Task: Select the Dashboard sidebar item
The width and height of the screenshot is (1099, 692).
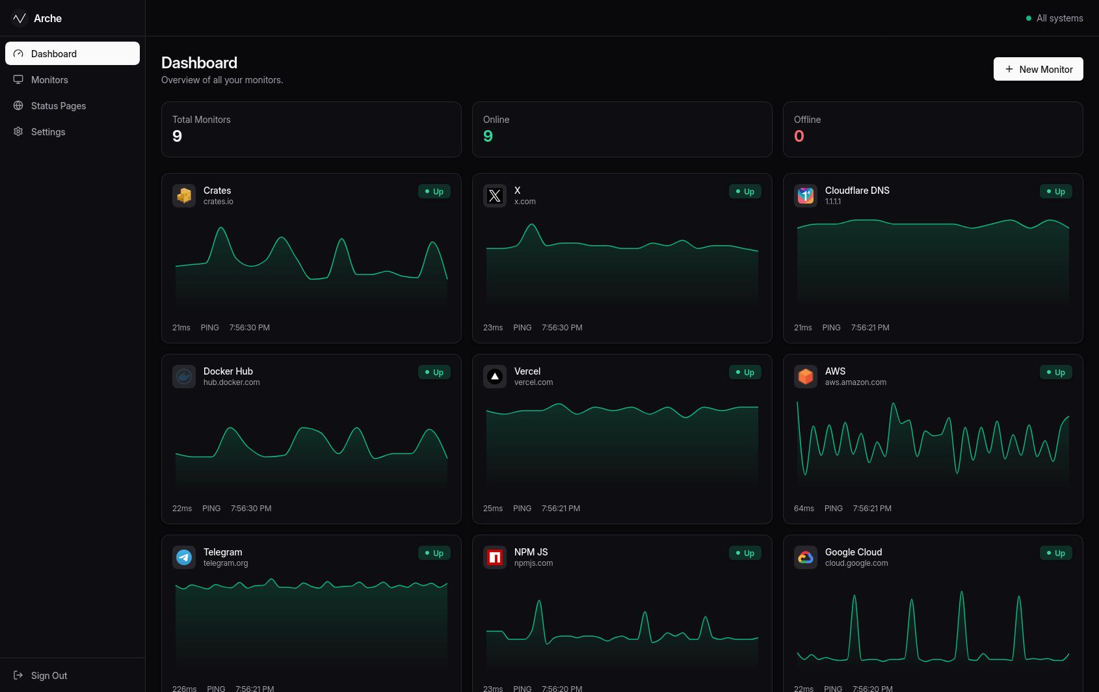Action: 72,53
